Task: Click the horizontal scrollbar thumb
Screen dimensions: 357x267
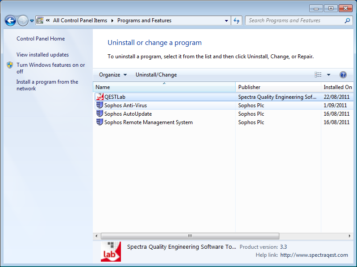Action: [x=190, y=236]
